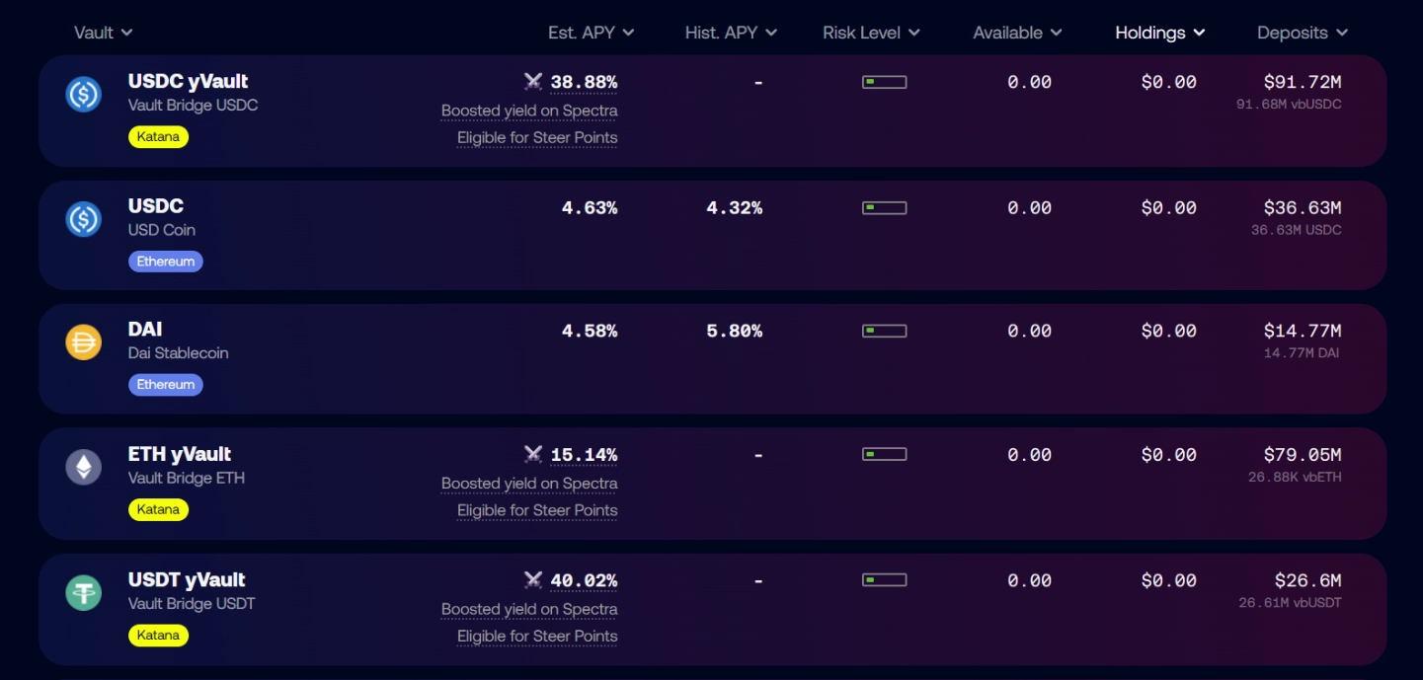Screen dimensions: 1423x680
Task: Click the boost icon next to 38.88% APY
Action: tap(533, 82)
